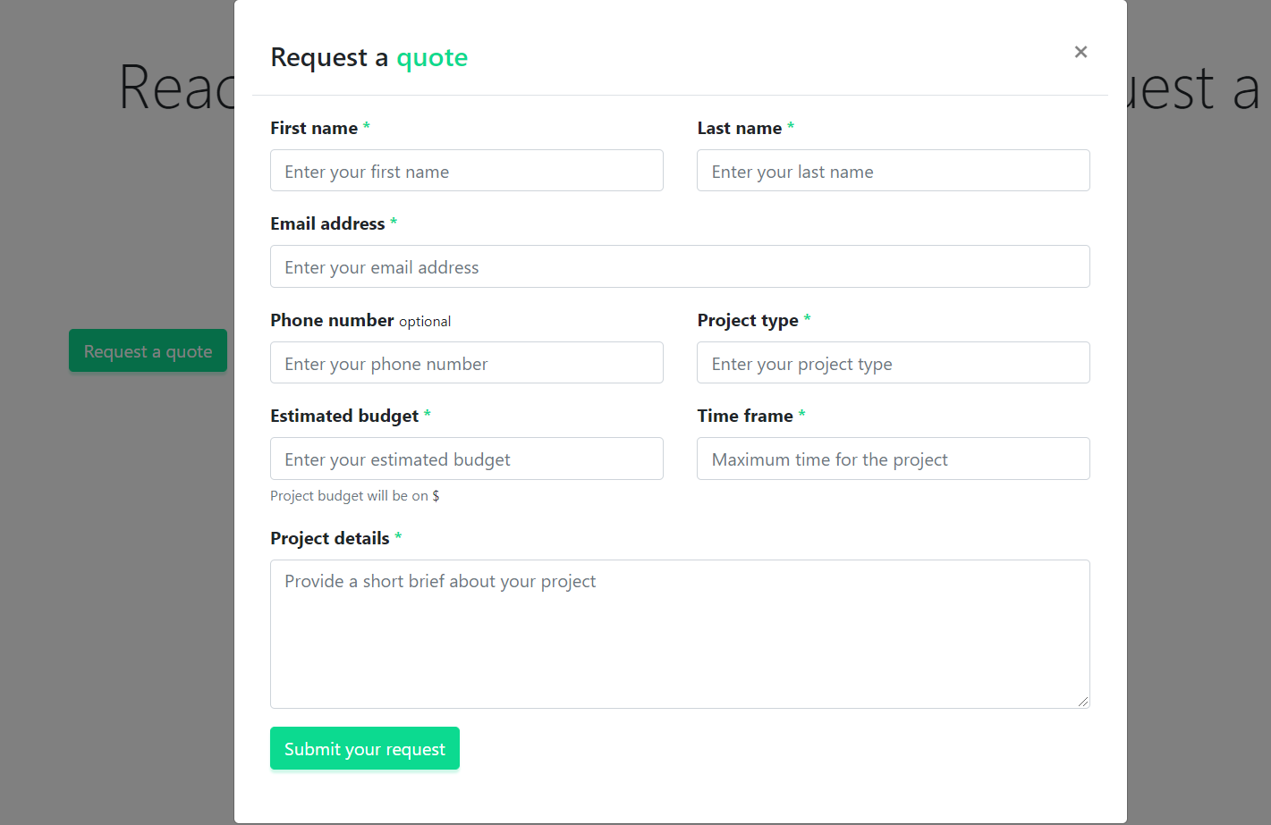Viewport: 1271px width, 825px height.
Task: Click the Project details label
Action: click(x=330, y=537)
